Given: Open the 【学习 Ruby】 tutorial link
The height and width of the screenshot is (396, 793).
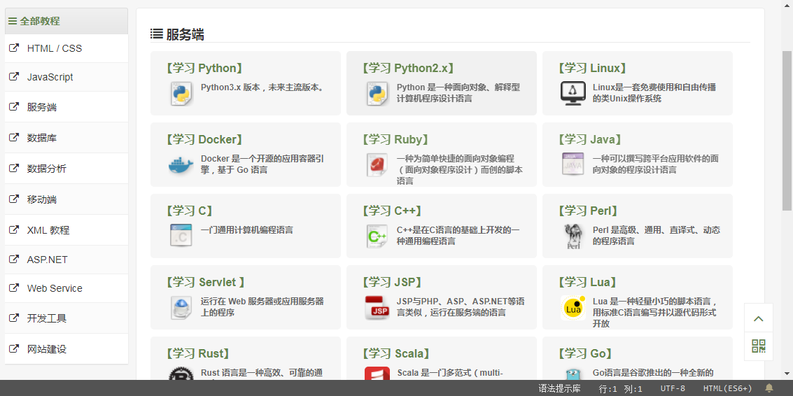Looking at the screenshot, I should coord(395,140).
